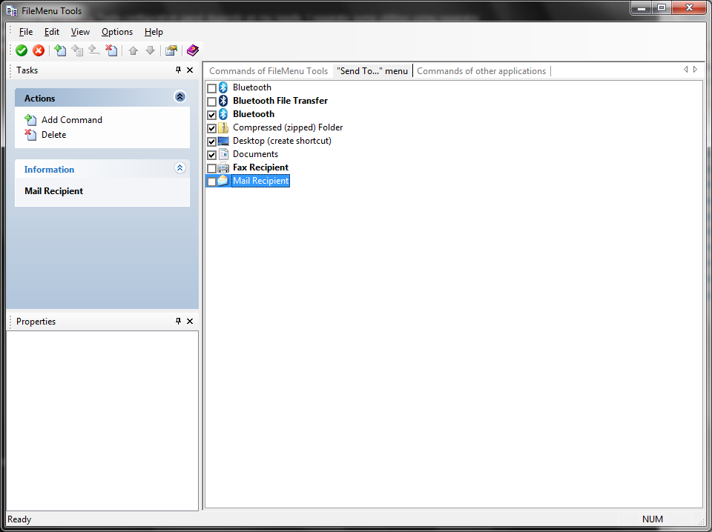Click the Add Command link
This screenshot has height=532, width=712.
point(72,120)
